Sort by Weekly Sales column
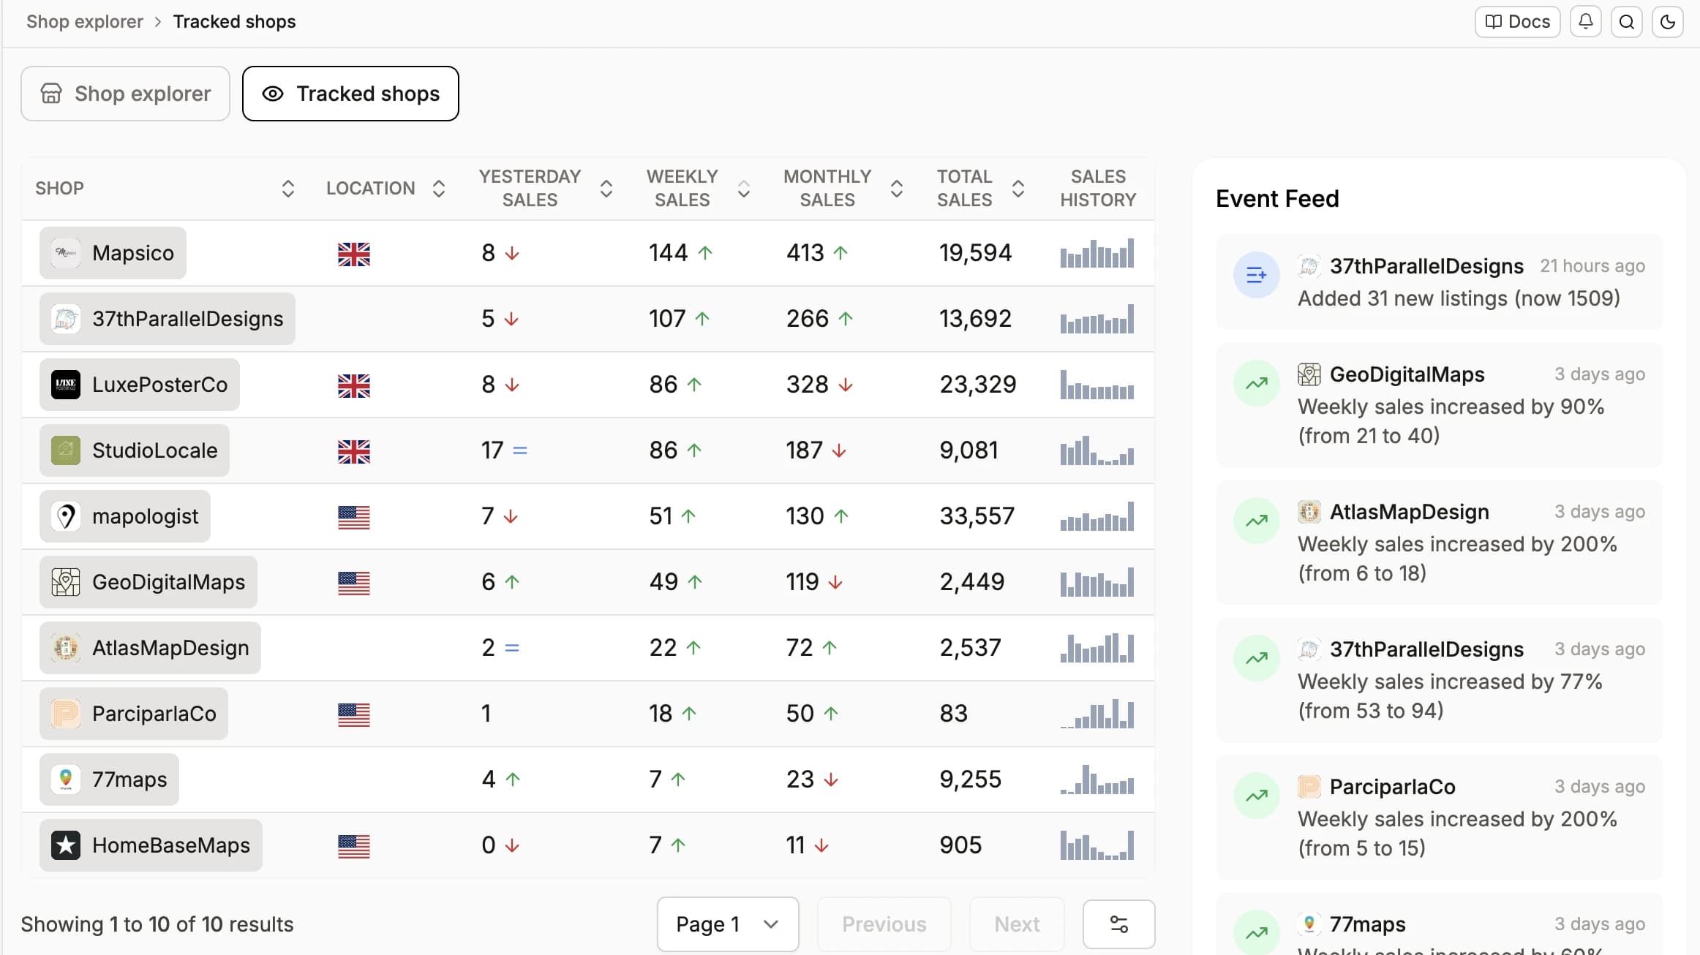 click(744, 189)
